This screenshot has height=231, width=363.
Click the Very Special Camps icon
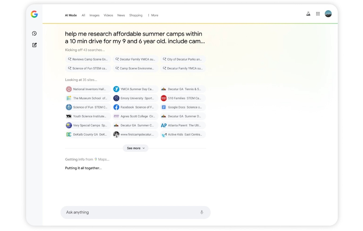click(x=69, y=125)
